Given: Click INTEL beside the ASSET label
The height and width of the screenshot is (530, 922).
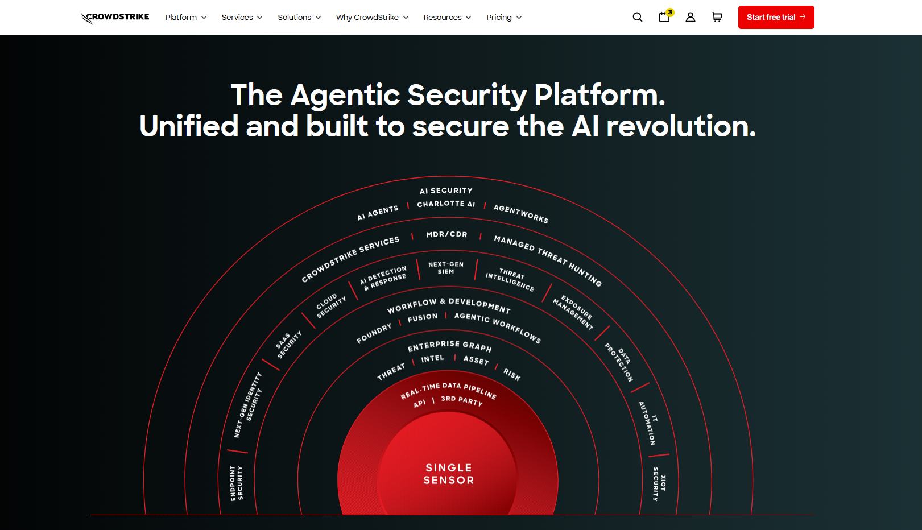Looking at the screenshot, I should [432, 359].
